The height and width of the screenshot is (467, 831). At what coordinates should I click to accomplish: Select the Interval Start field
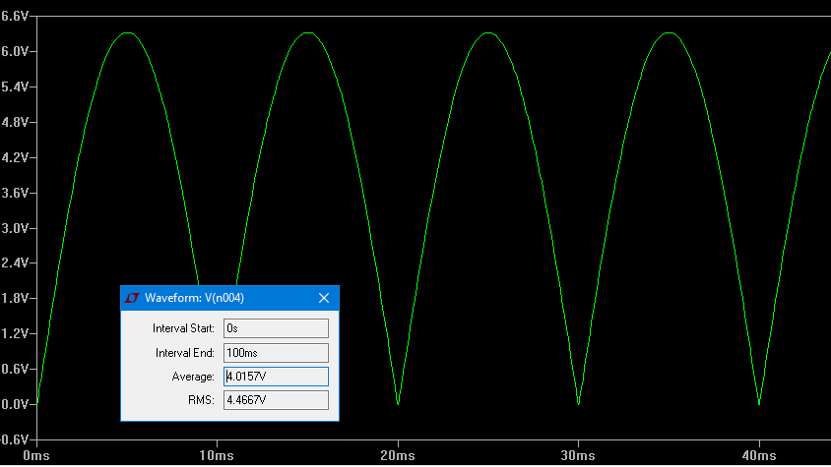pos(276,328)
